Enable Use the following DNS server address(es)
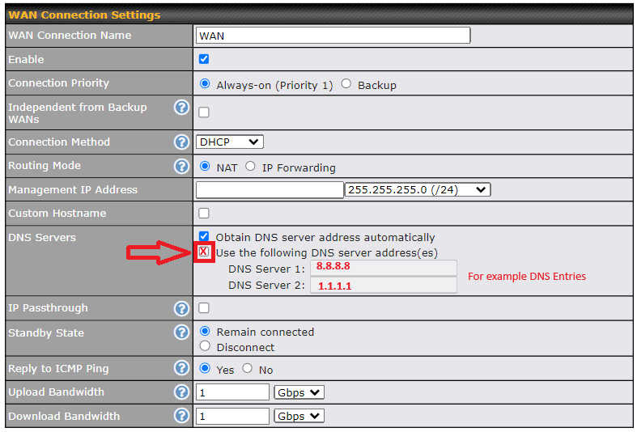Screen dimensions: 637x432 click(204, 252)
